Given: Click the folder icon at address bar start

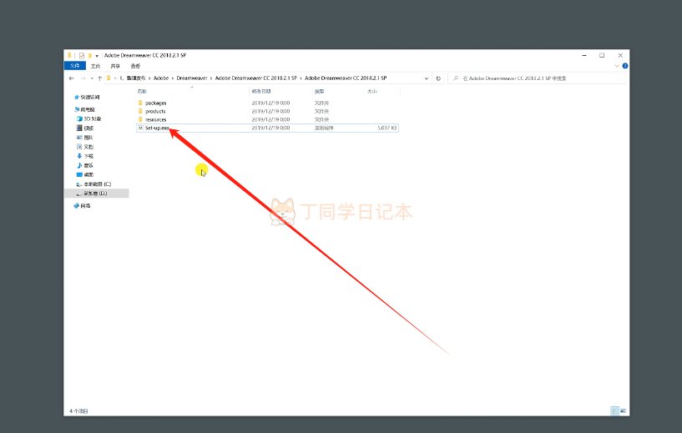Looking at the screenshot, I should [109, 78].
